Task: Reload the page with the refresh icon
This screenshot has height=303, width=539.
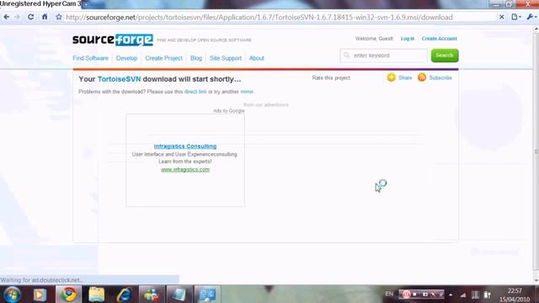Action: click(30, 17)
